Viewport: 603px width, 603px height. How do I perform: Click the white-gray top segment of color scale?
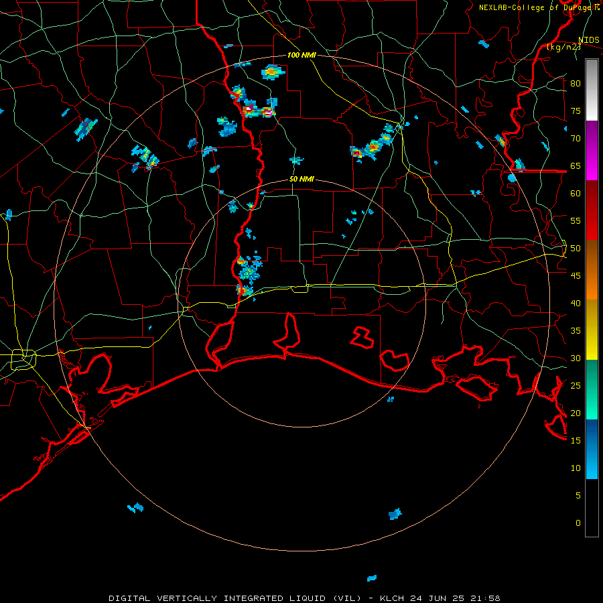click(x=592, y=90)
